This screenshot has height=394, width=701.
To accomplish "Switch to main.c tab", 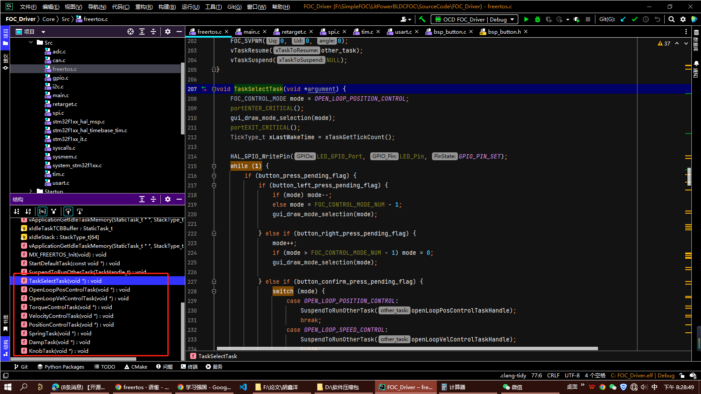I will (251, 32).
